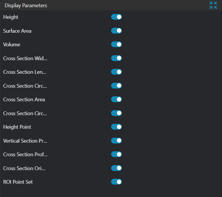Turn off the Vertical Section Pr... switch
Viewport: 222px width, 197px height.
pyautogui.click(x=116, y=141)
